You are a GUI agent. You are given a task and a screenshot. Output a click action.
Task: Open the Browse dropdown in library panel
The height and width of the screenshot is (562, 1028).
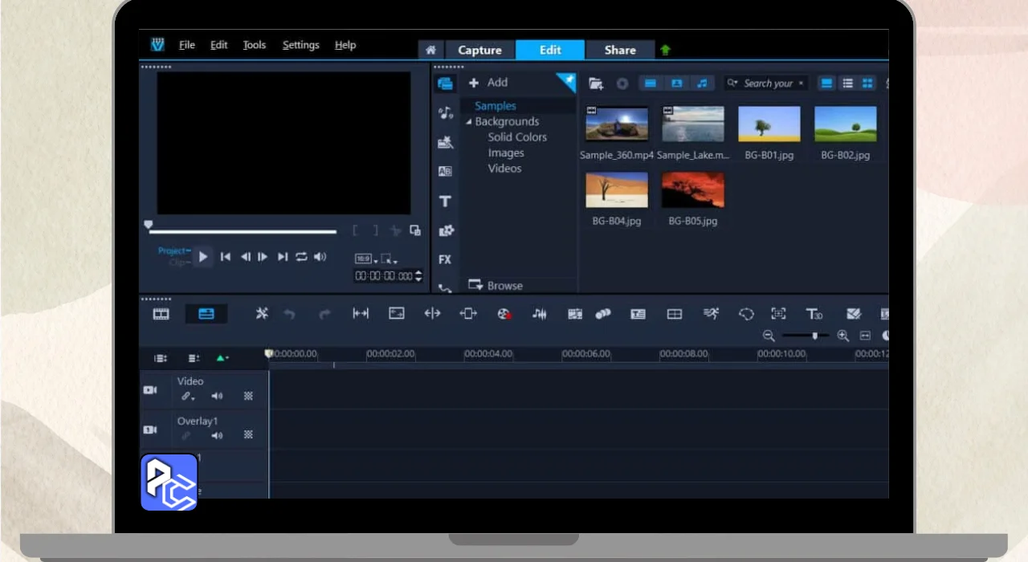click(x=496, y=286)
